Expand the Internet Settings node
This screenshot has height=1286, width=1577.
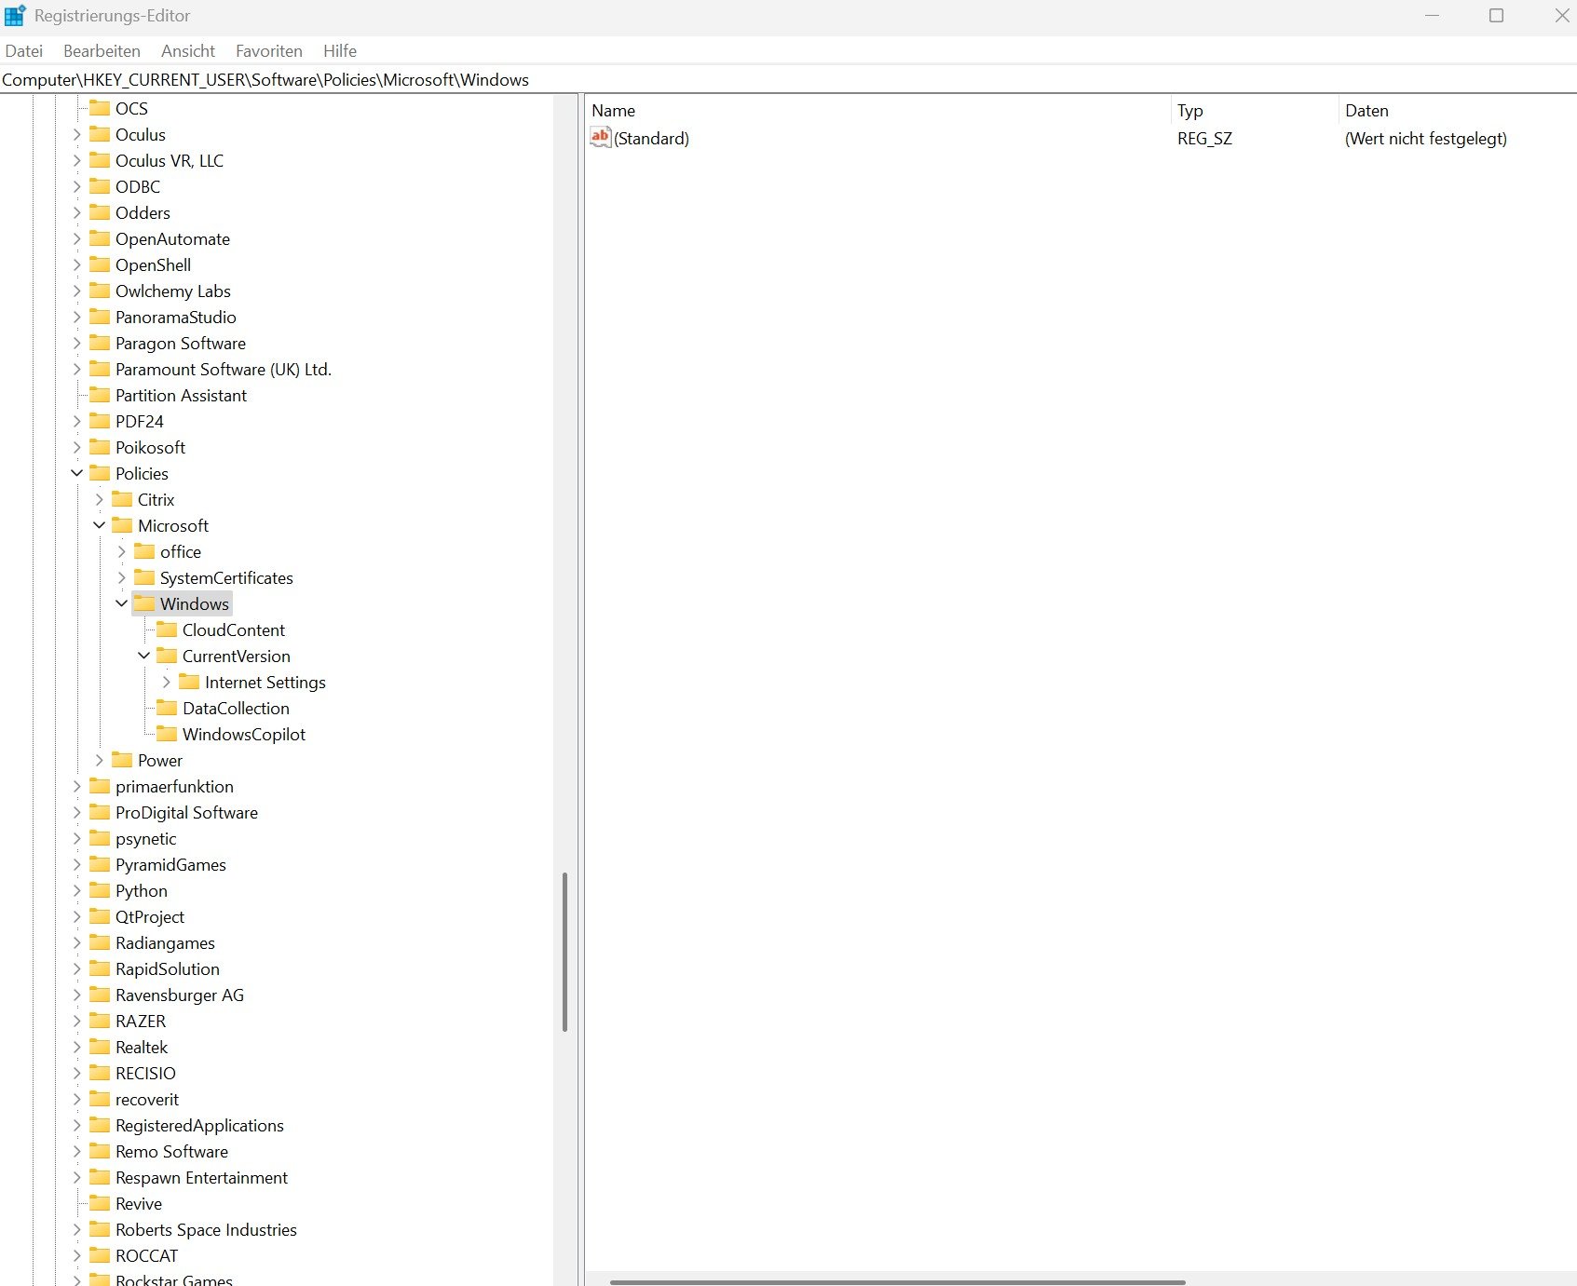pyautogui.click(x=167, y=682)
